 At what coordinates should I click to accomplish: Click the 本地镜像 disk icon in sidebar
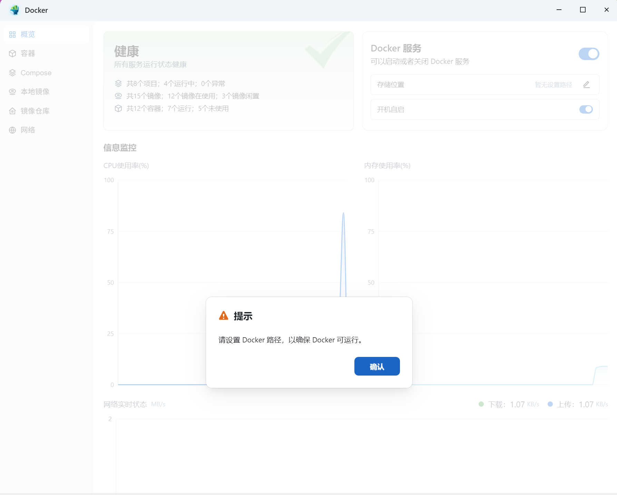[x=12, y=92]
